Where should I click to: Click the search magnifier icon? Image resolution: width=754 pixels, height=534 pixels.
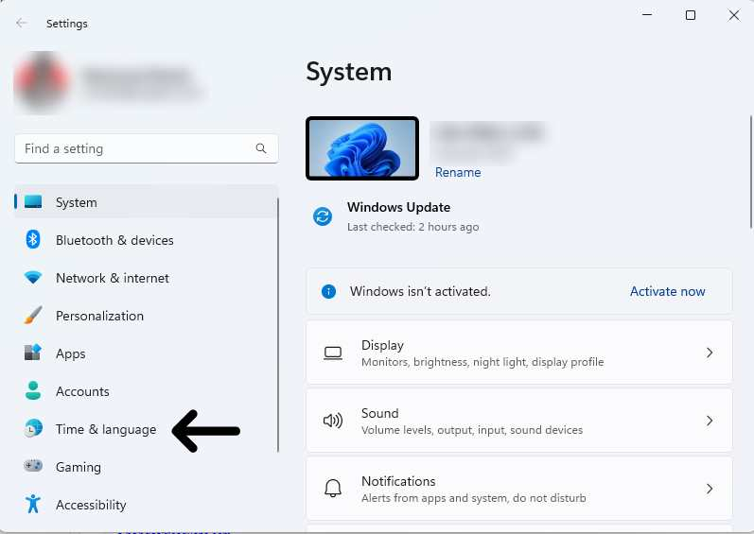[x=260, y=148]
